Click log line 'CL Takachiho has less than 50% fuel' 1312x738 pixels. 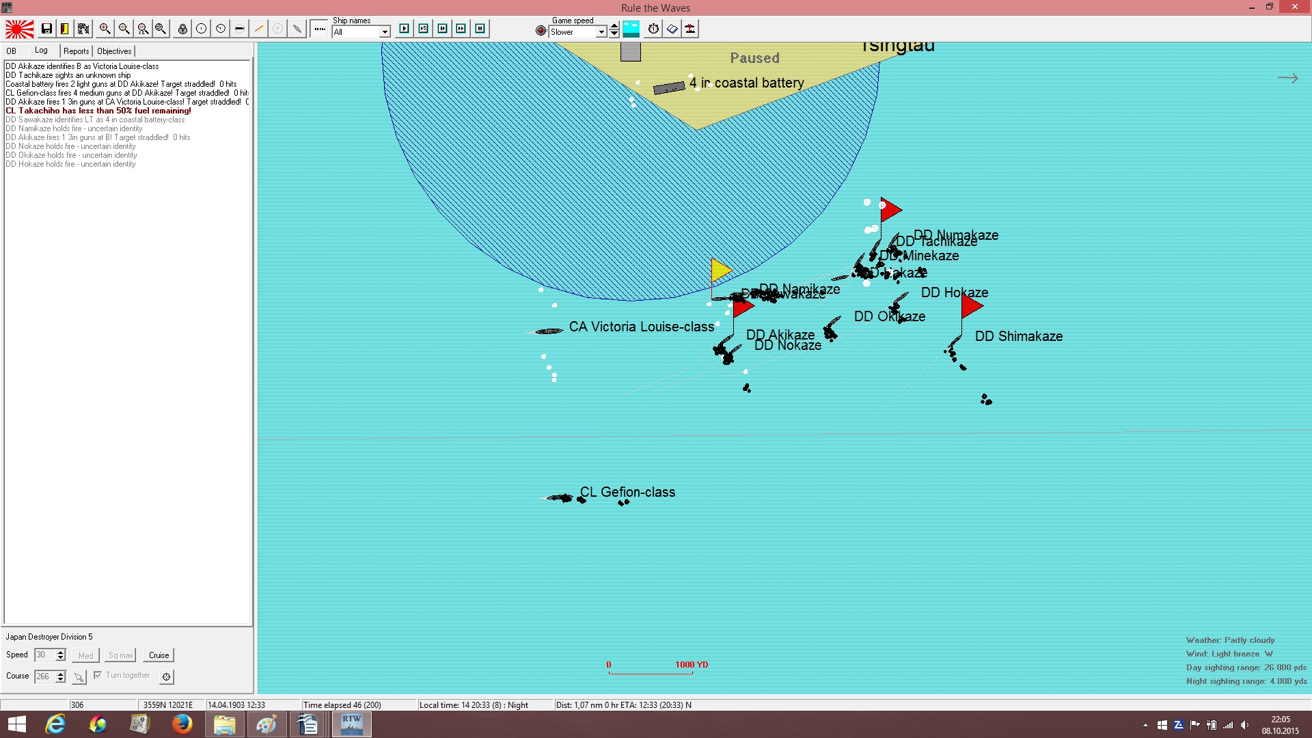point(98,111)
